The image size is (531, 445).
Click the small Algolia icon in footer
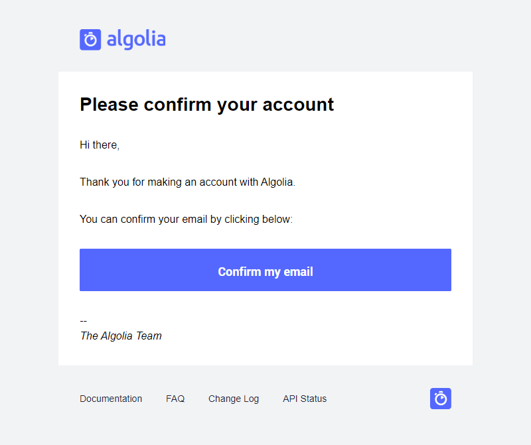[x=441, y=399]
